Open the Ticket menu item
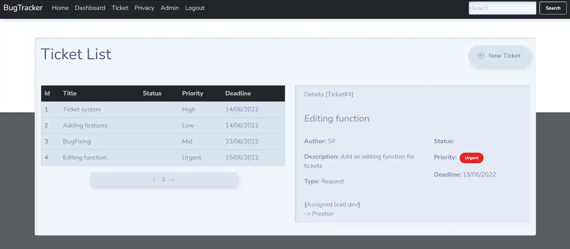The height and width of the screenshot is (249, 570). click(120, 8)
